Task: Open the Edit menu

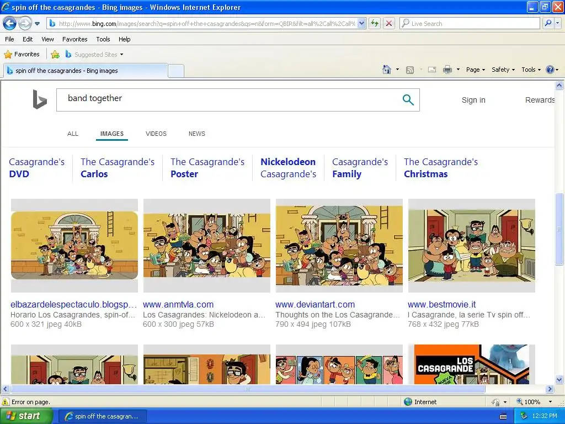Action: coord(28,39)
